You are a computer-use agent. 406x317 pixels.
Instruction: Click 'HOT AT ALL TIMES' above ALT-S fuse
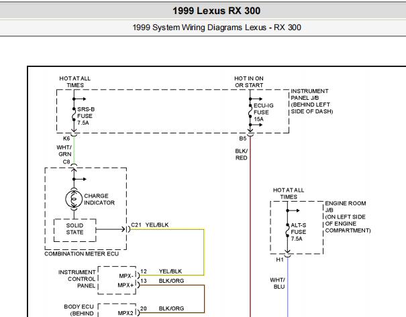pyautogui.click(x=289, y=194)
